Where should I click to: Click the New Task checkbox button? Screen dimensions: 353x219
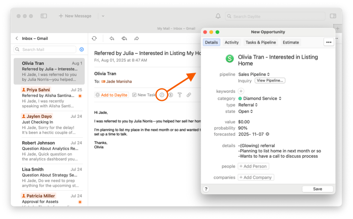pos(144,95)
